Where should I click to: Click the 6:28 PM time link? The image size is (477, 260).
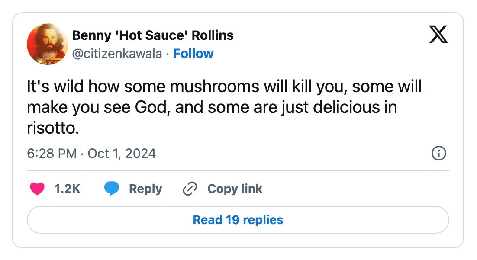tap(52, 153)
